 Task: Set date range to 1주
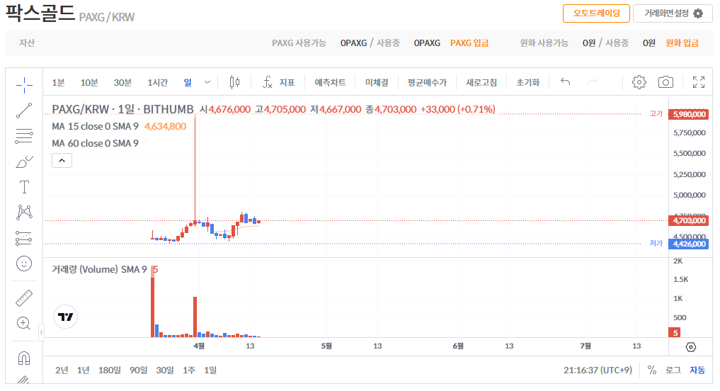point(189,370)
